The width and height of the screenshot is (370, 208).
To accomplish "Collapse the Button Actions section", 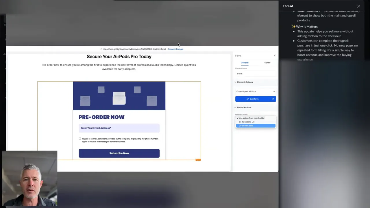I will point(235,107).
